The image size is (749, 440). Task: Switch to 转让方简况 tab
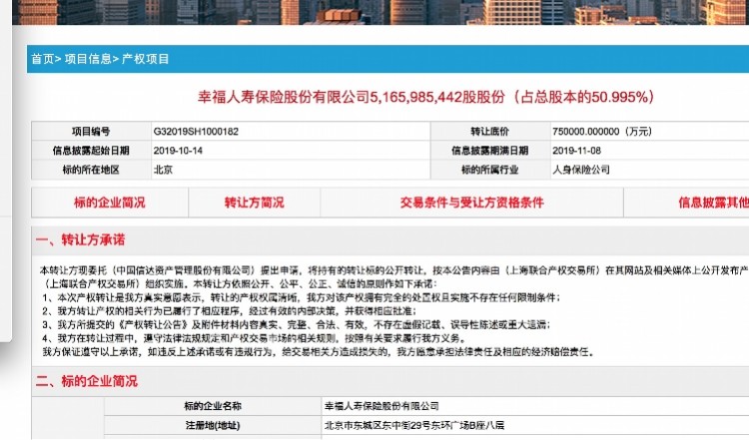click(x=254, y=203)
